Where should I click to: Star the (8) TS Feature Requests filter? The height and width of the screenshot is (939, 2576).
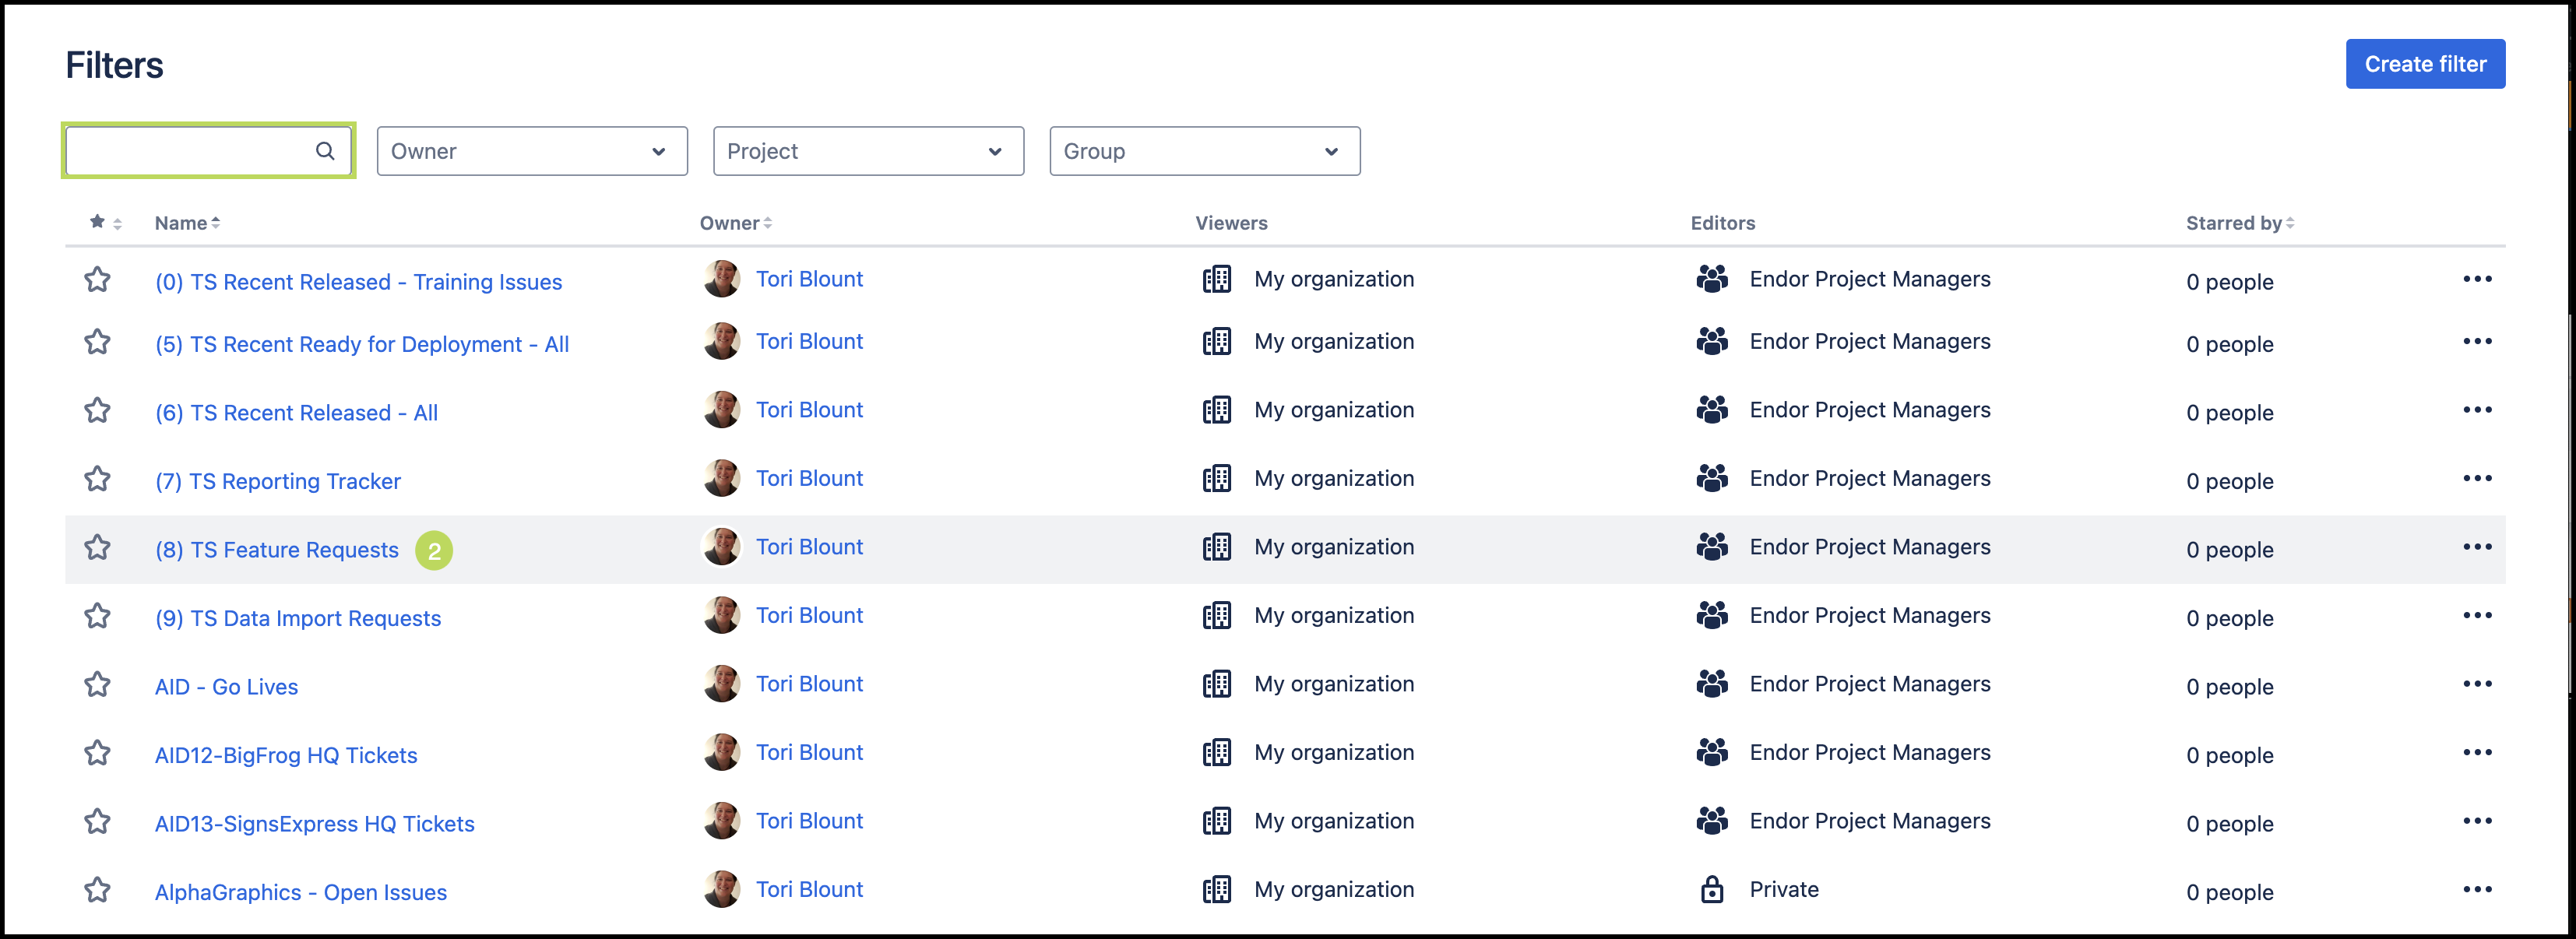click(x=97, y=547)
